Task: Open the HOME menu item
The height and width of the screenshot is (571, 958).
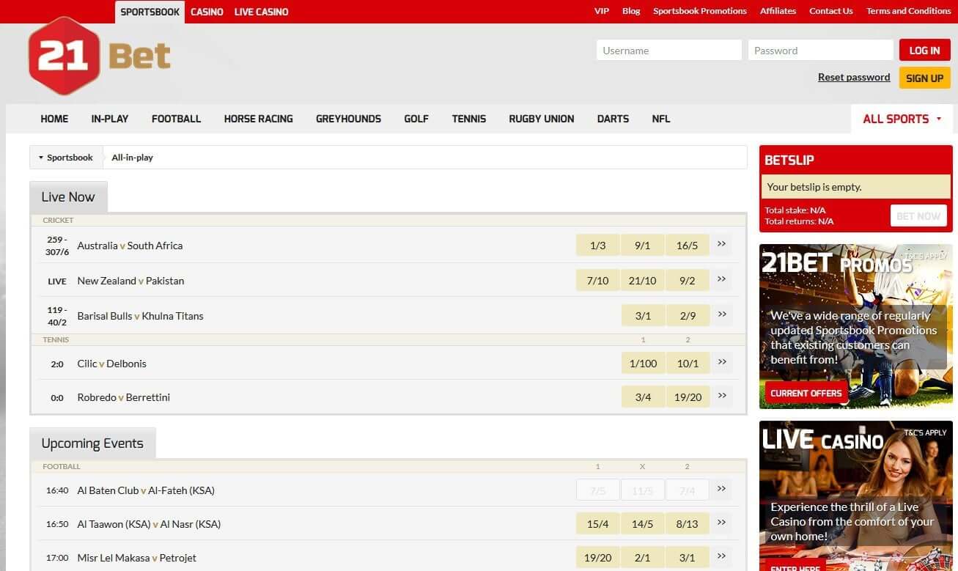Action: pyautogui.click(x=54, y=119)
